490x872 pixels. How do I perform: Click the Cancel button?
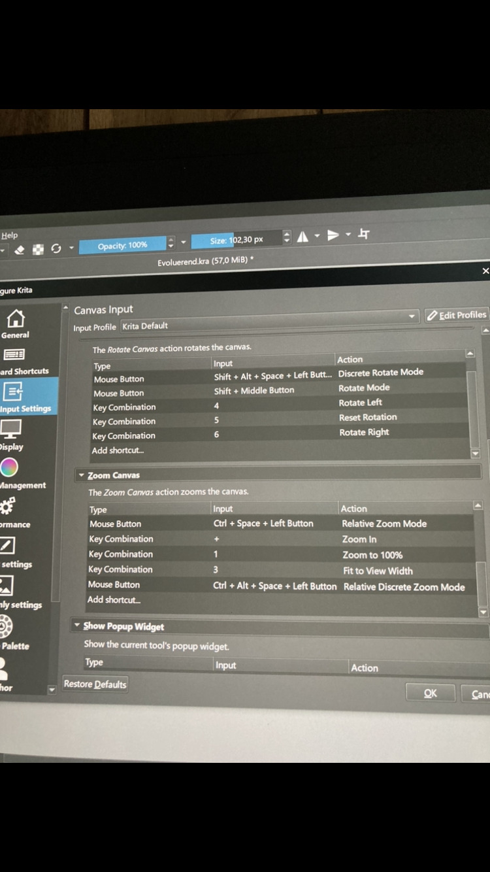coord(477,694)
